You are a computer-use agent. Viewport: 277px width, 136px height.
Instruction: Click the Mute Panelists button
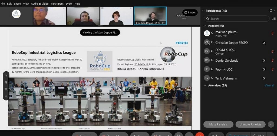218,124
